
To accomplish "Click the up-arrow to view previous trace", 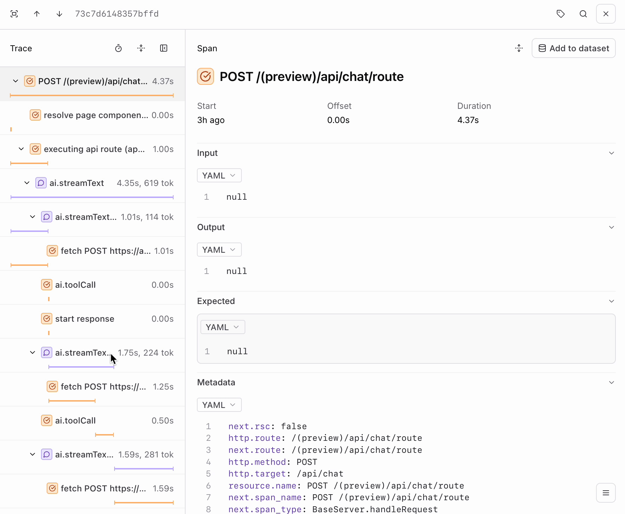I will [37, 14].
